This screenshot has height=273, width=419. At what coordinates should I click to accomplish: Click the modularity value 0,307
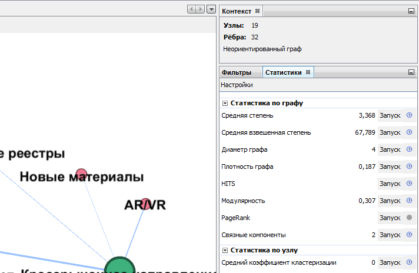[x=367, y=201]
